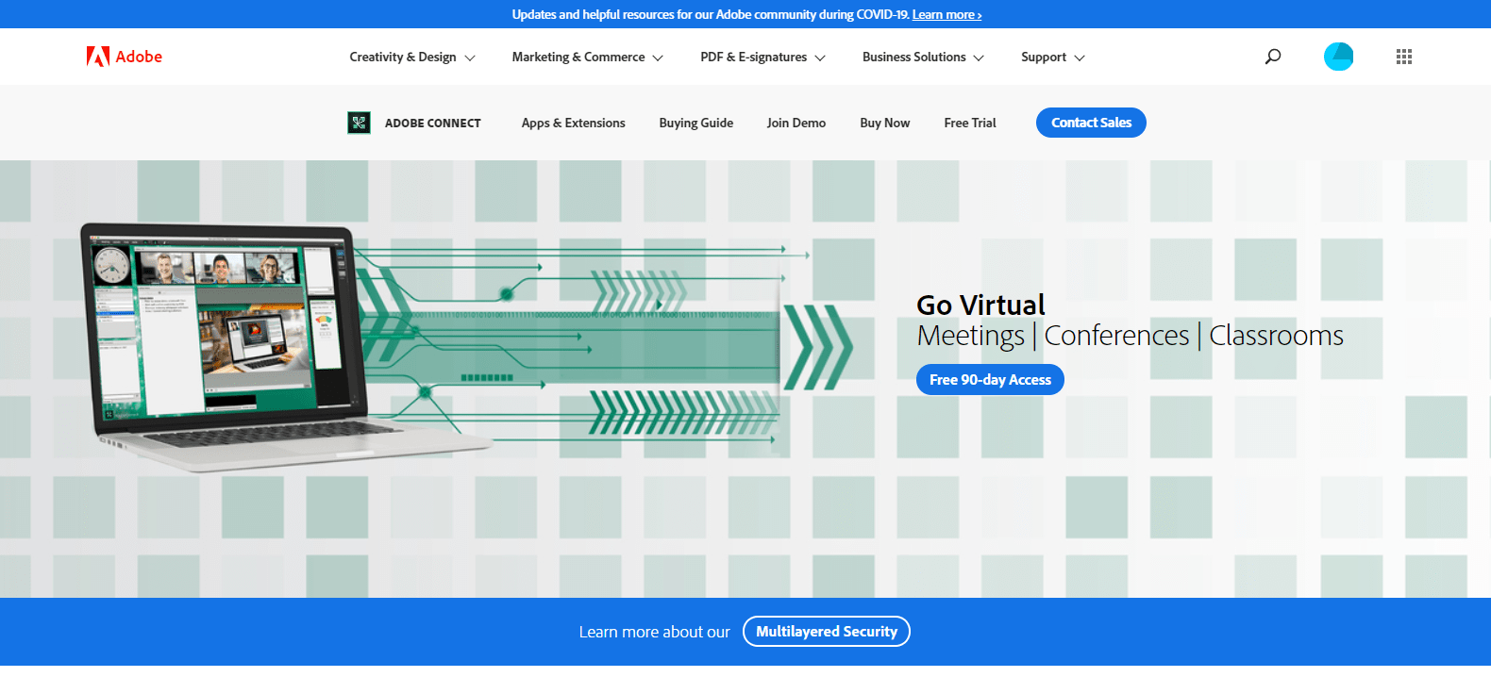Go to Apps & Extensions
Image resolution: width=1491 pixels, height=677 pixels.
574,123
